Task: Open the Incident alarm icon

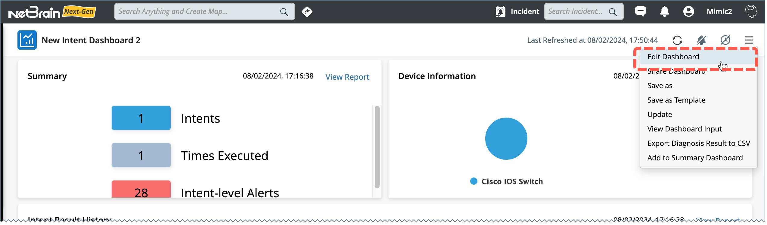Action: point(500,12)
